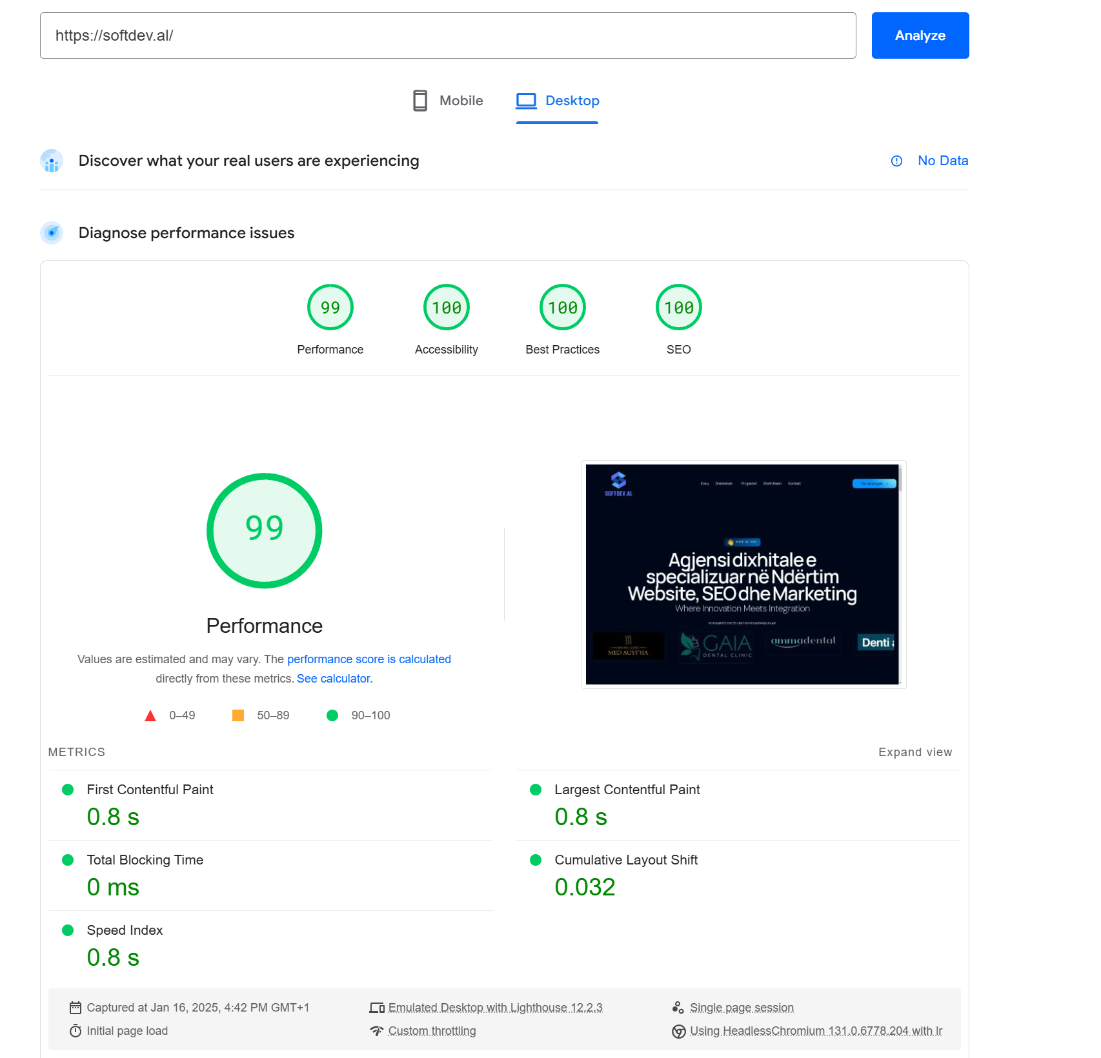The height and width of the screenshot is (1058, 1101).
Task: Click the Performance heading under big gauge
Action: tap(265, 626)
